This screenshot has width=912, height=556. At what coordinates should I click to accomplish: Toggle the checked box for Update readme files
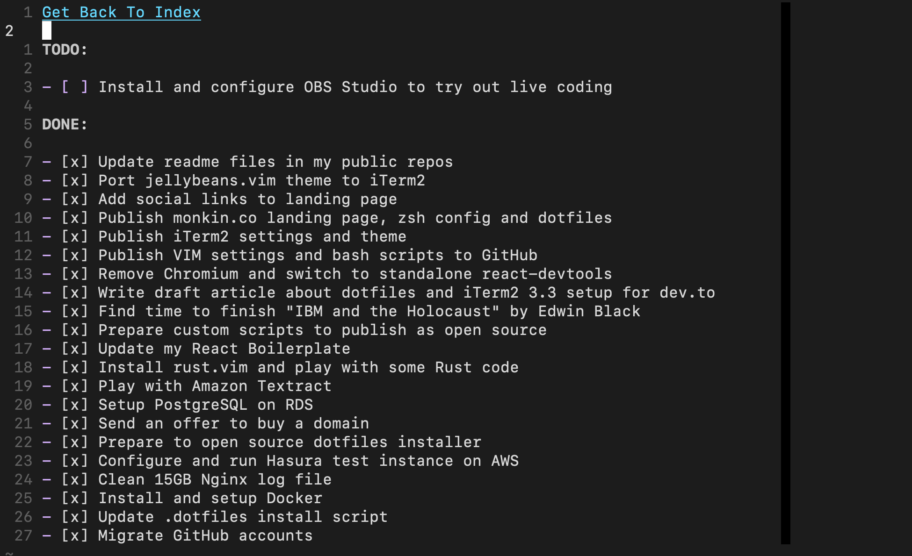pyautogui.click(x=75, y=162)
